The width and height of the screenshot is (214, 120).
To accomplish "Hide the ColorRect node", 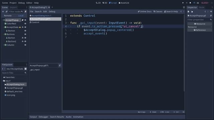I will point(25,24).
